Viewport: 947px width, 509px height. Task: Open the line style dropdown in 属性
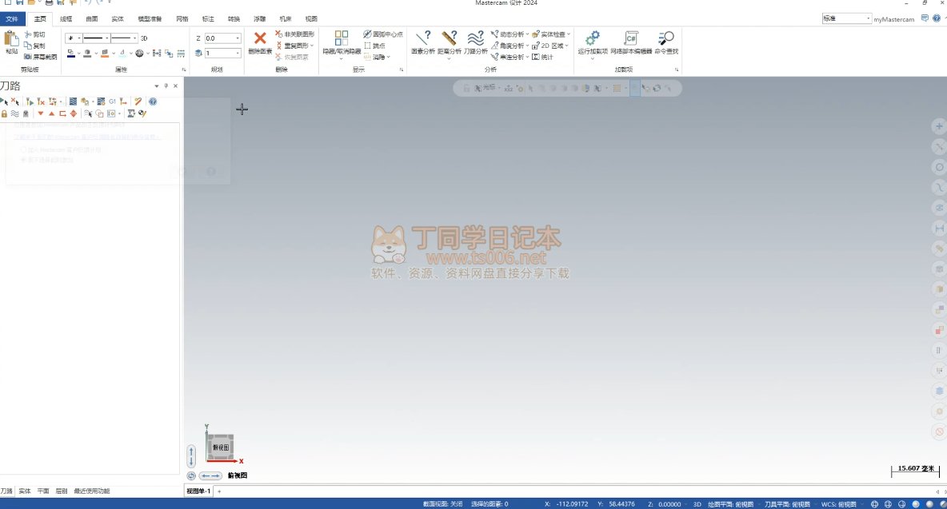point(107,38)
